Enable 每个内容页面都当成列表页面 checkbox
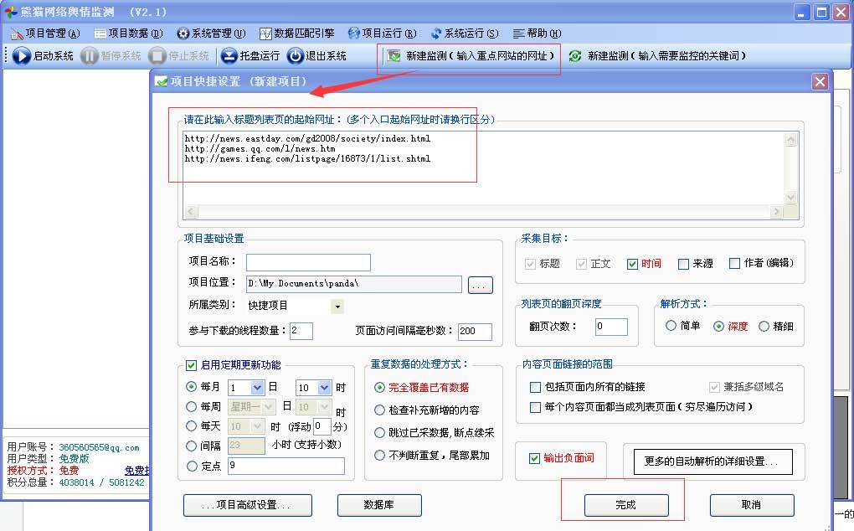Image resolution: width=854 pixels, height=531 pixels. 535,407
